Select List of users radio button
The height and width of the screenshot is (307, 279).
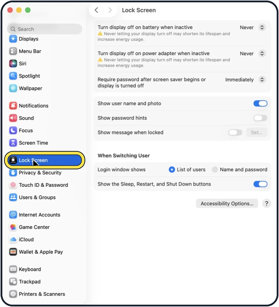(172, 170)
